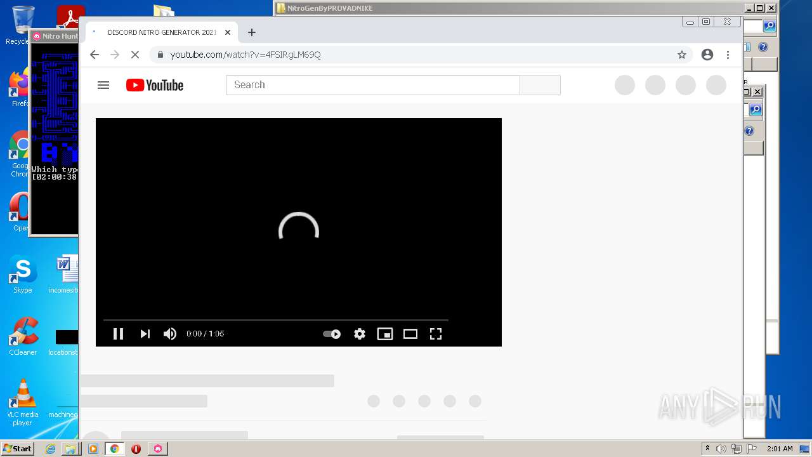812x457 pixels.
Task: Open the Windows Start menu
Action: pos(18,448)
